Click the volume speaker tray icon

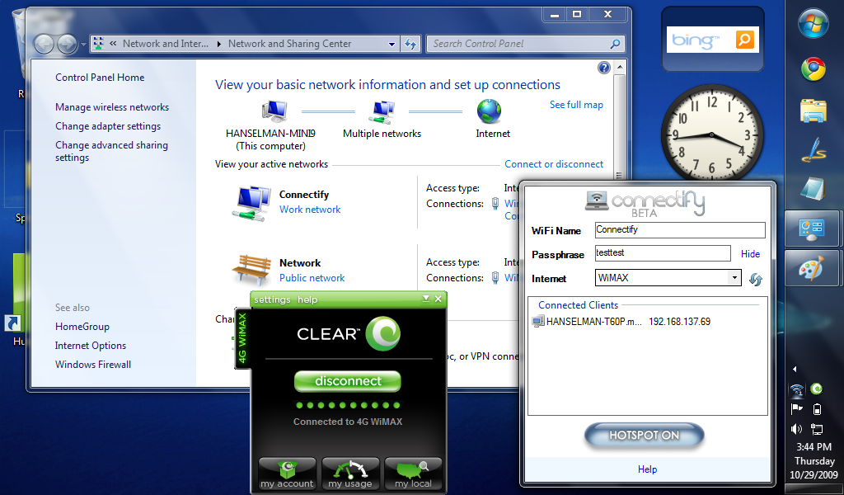797,429
